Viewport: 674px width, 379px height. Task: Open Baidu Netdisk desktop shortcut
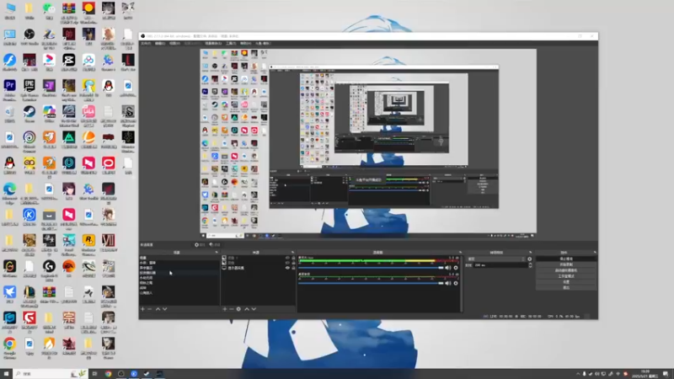coord(88,62)
